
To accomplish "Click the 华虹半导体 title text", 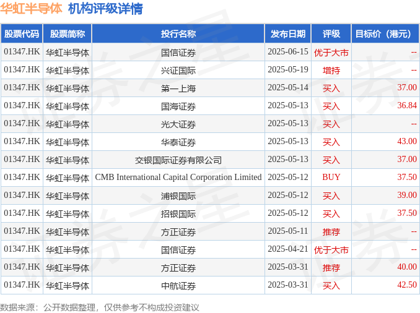I will pos(31,9).
